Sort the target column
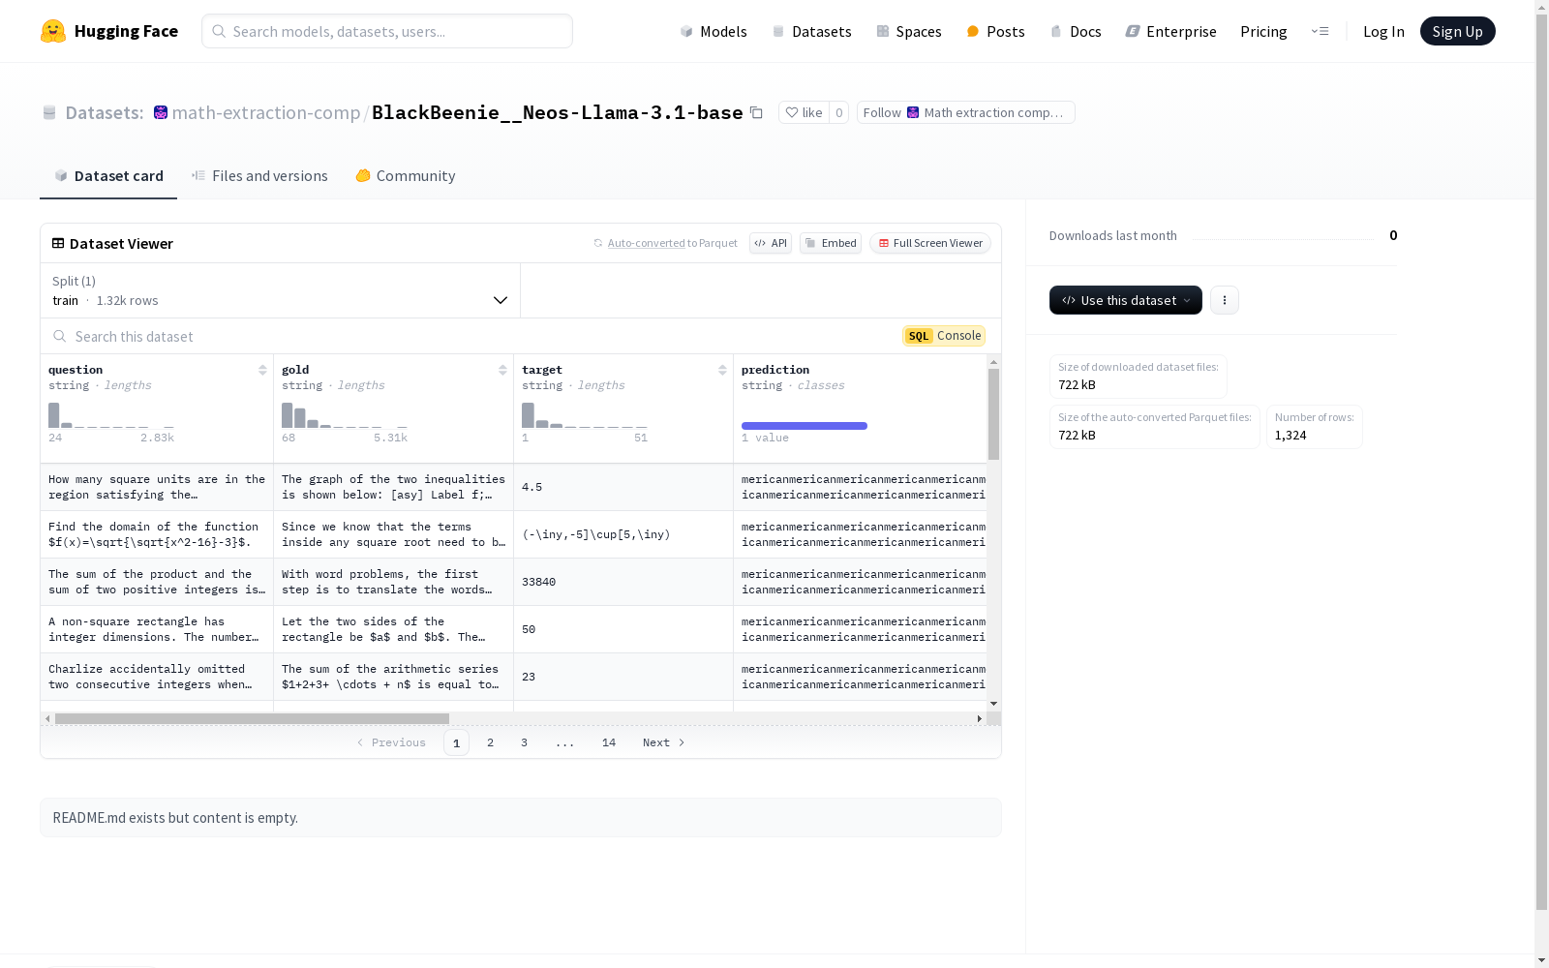Screen dimensions: 1549x968 coord(722,370)
